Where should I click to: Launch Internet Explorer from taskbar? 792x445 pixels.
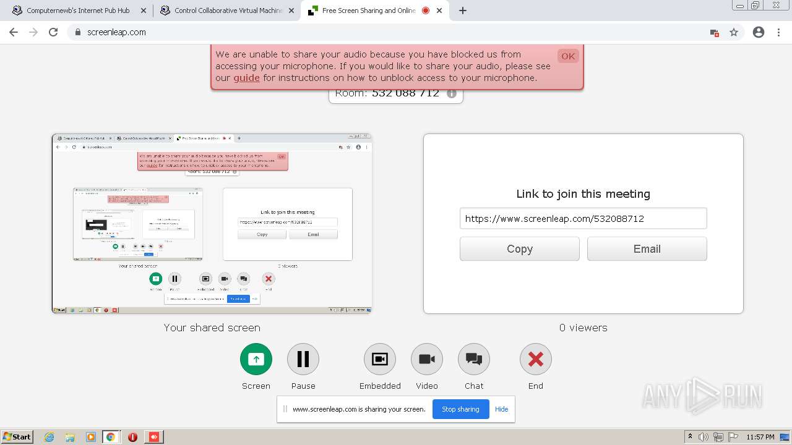pos(49,437)
